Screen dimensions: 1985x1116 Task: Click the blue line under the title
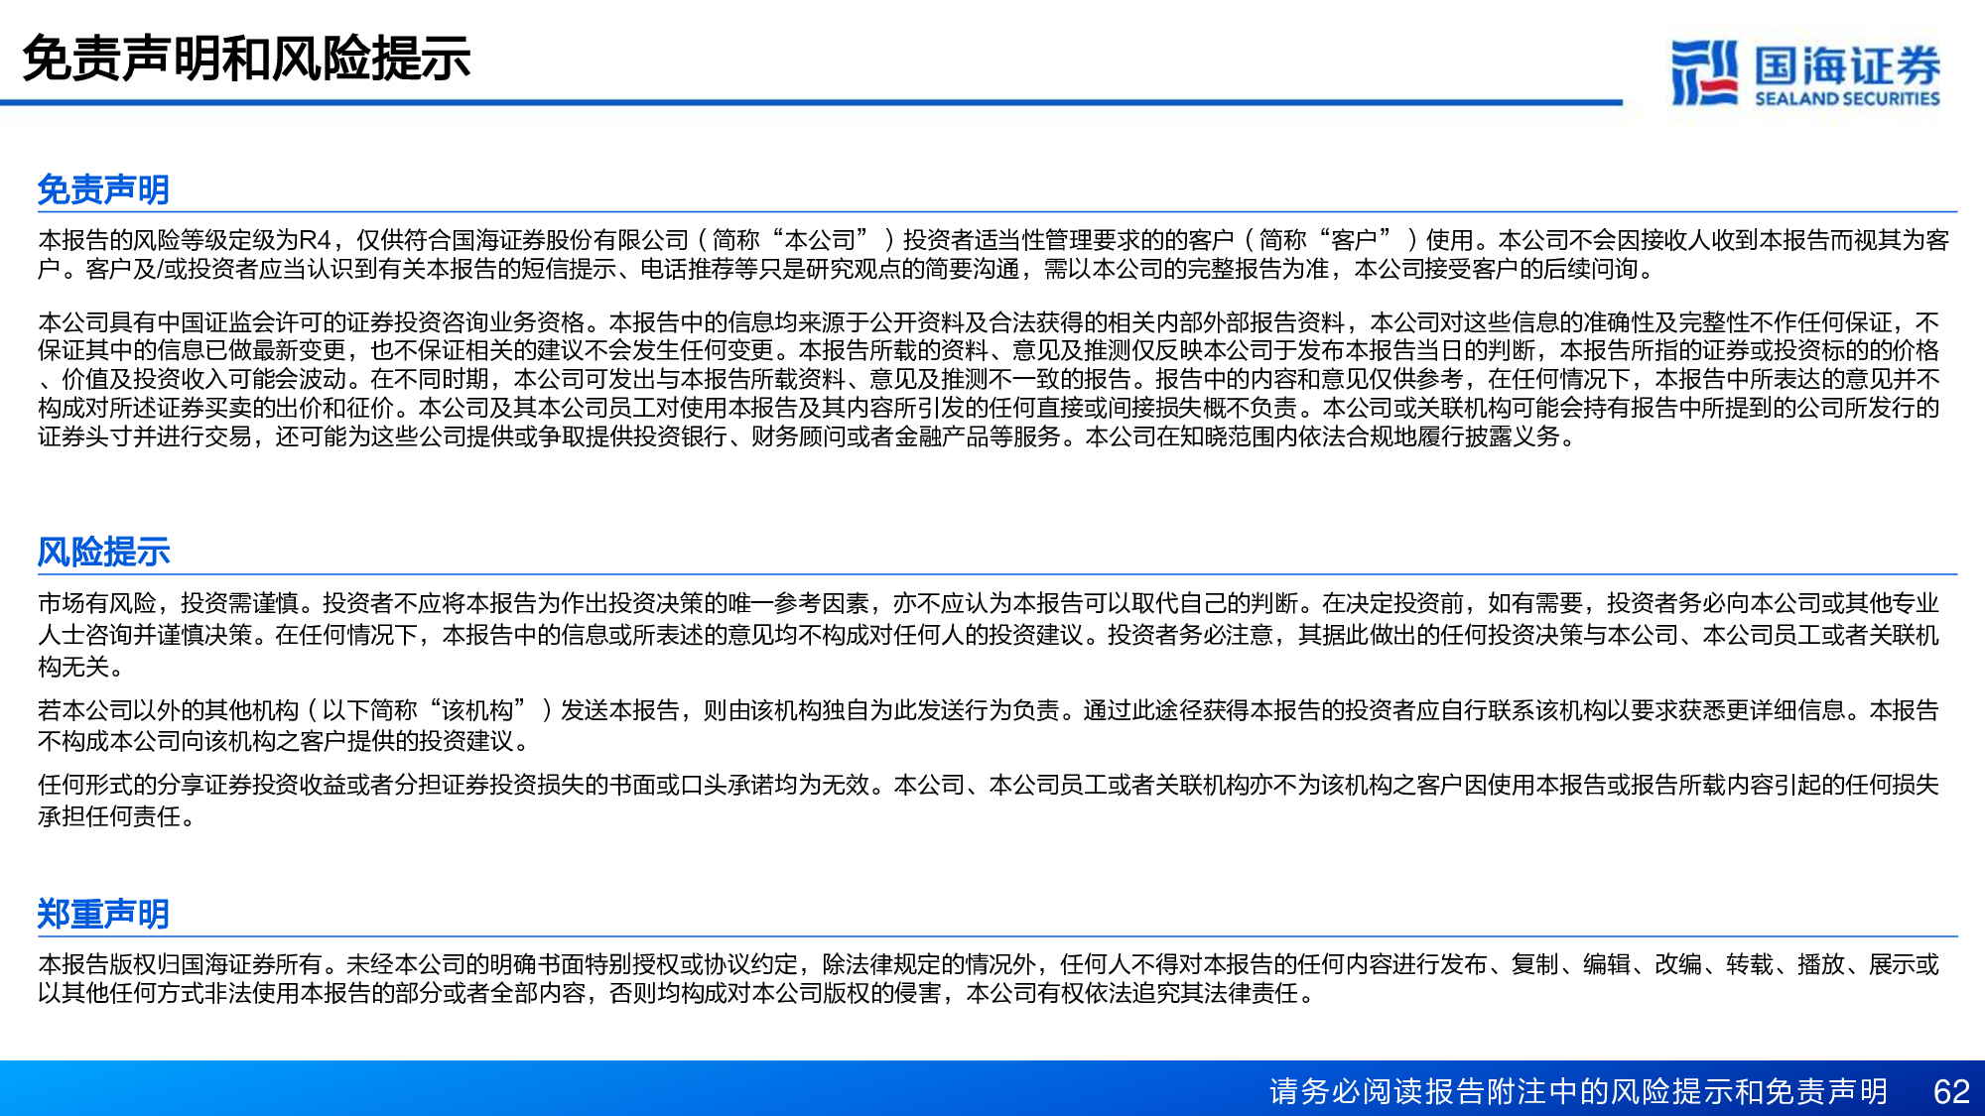[794, 102]
